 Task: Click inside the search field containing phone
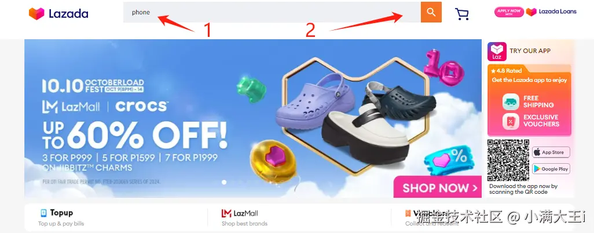click(272, 12)
